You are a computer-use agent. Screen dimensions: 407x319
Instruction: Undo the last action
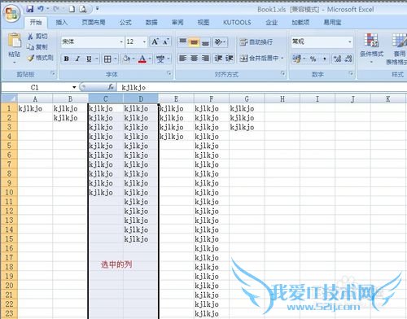41,9
